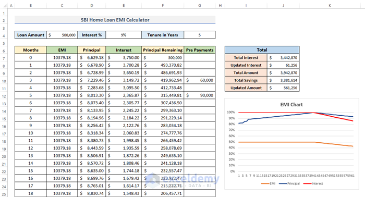365x197 pixels.
Task: Select the Total Savings value 3,381,614
Action: (x=283, y=80)
